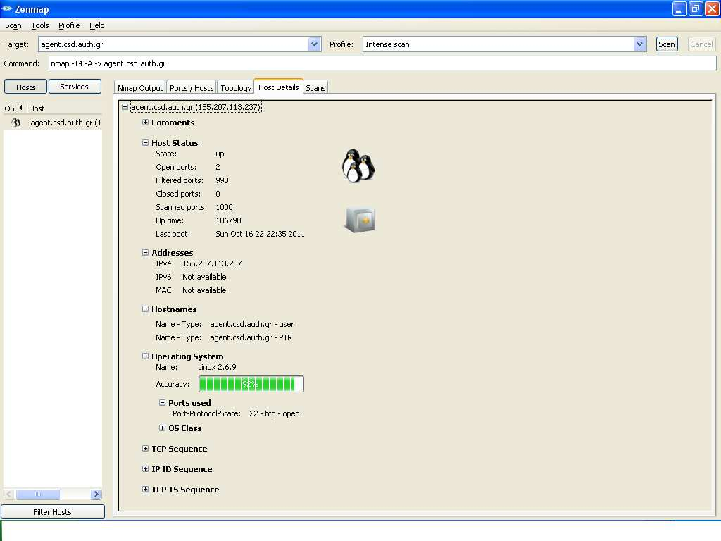Click inside the Profile combo box text
Screen dimensions: 721x541
pyautogui.click(x=499, y=44)
